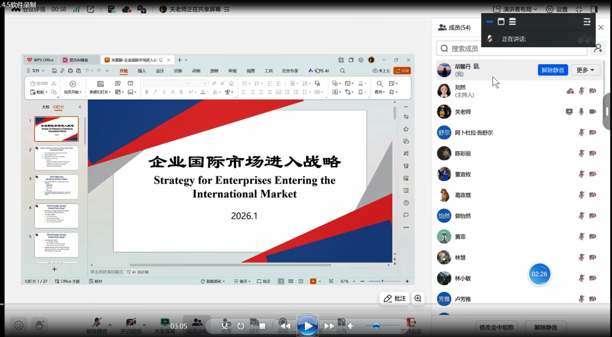
Task: Open the 更多 dropdown for 胡馨丹
Action: [x=585, y=70]
